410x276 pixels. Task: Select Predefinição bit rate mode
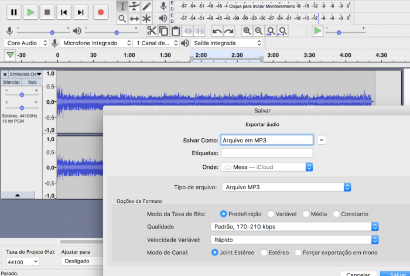(x=223, y=214)
